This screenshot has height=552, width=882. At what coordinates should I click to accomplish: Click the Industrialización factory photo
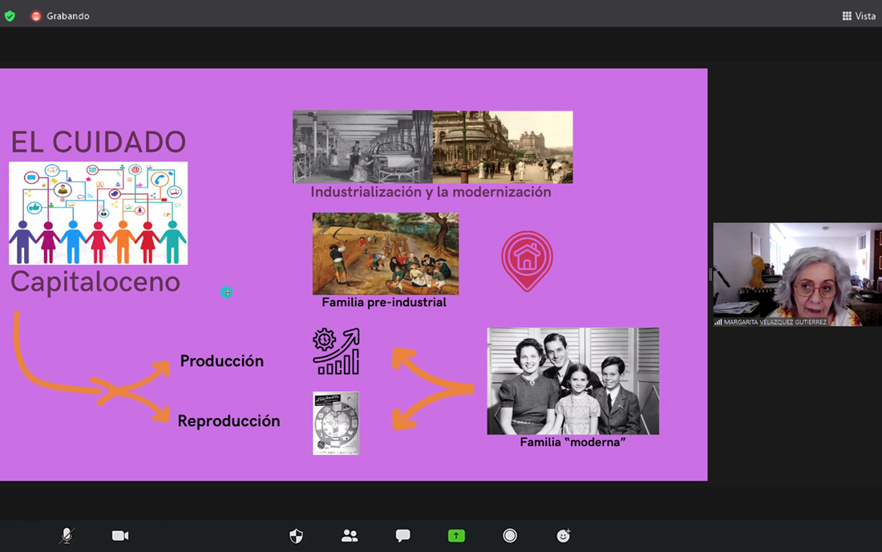(x=362, y=147)
